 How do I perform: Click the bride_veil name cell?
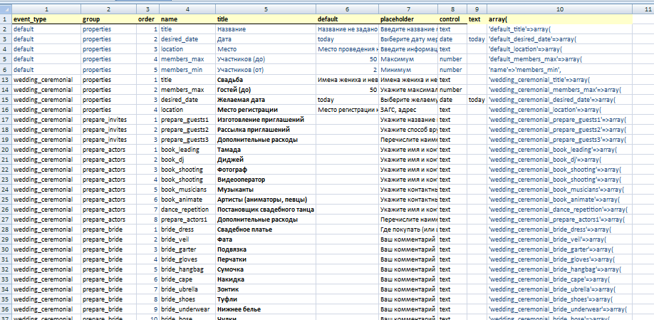tap(187, 240)
